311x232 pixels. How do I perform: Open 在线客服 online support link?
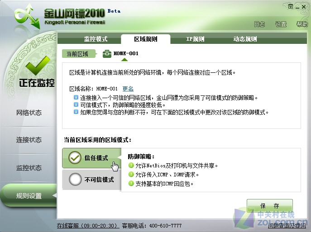click(x=88, y=226)
